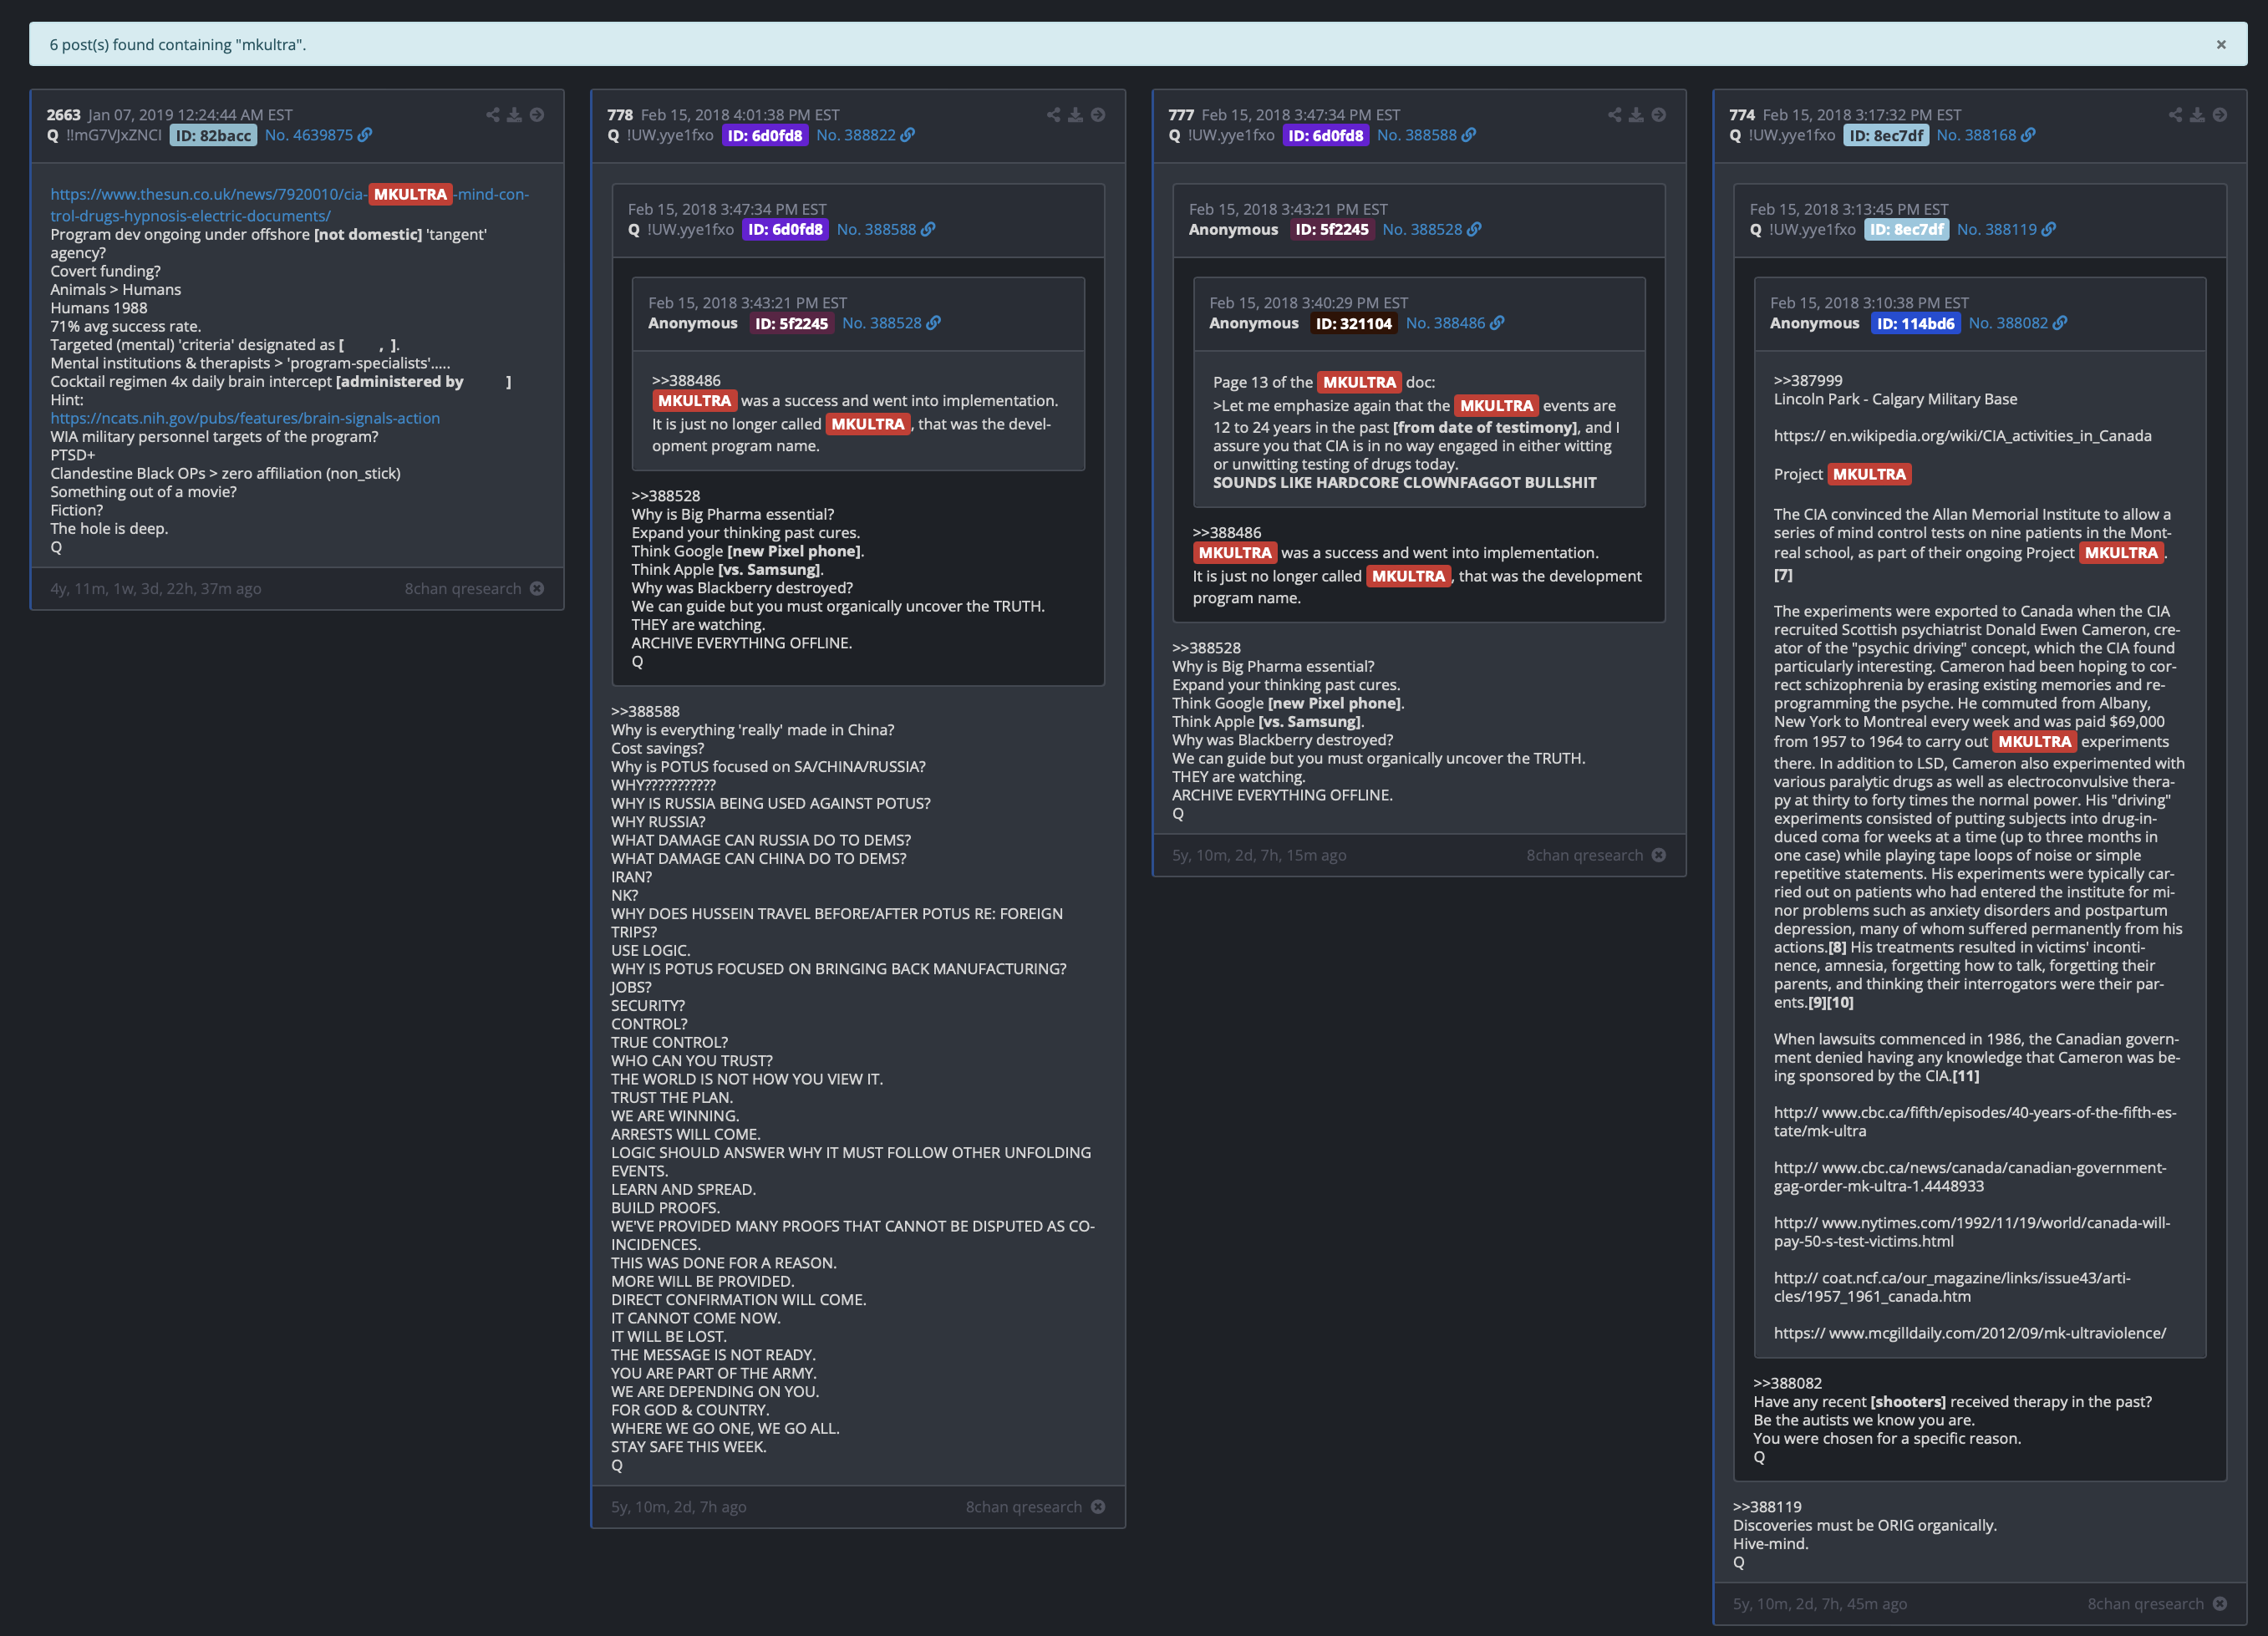Open 8chan qresearch source icon, post 777
The height and width of the screenshot is (1636, 2268).
pos(1659,855)
